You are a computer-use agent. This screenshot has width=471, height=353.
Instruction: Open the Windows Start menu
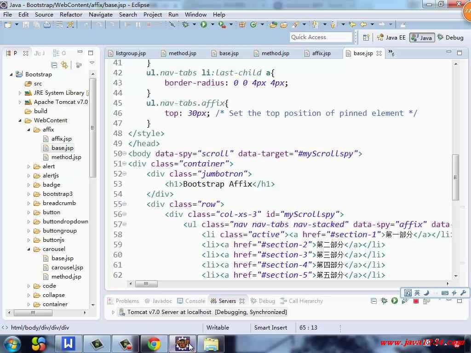pyautogui.click(x=11, y=344)
